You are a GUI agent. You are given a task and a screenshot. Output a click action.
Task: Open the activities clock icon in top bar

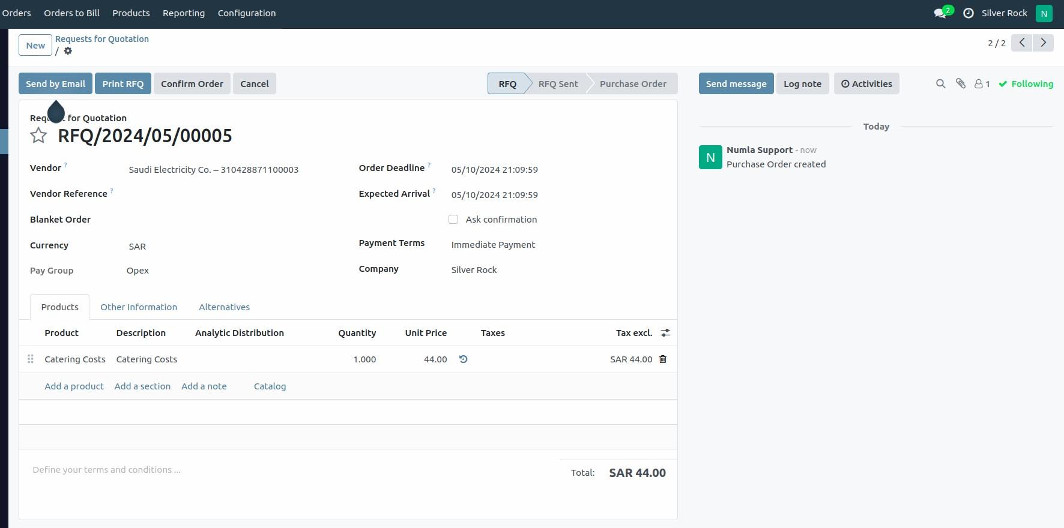tap(968, 13)
